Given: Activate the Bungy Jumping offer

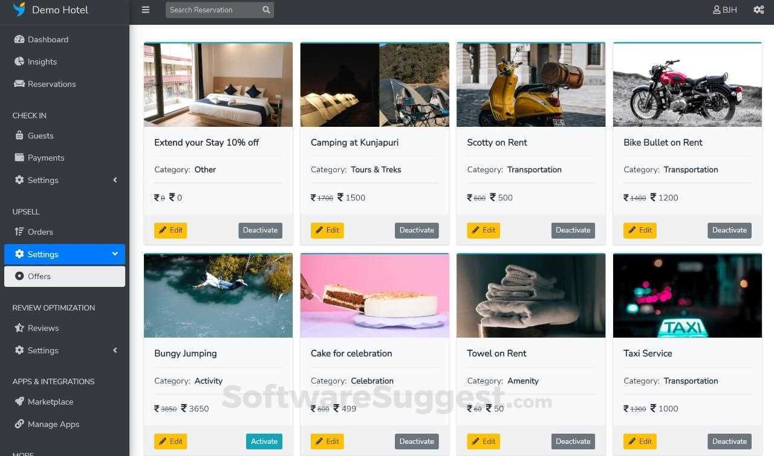Looking at the screenshot, I should (264, 442).
